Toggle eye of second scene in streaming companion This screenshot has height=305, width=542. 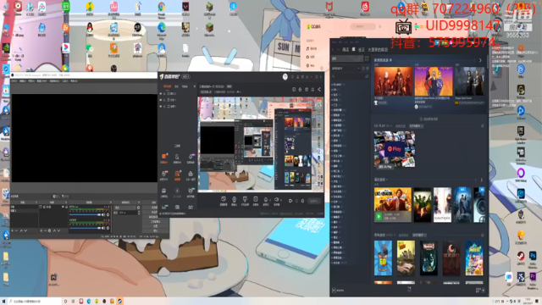point(161,100)
